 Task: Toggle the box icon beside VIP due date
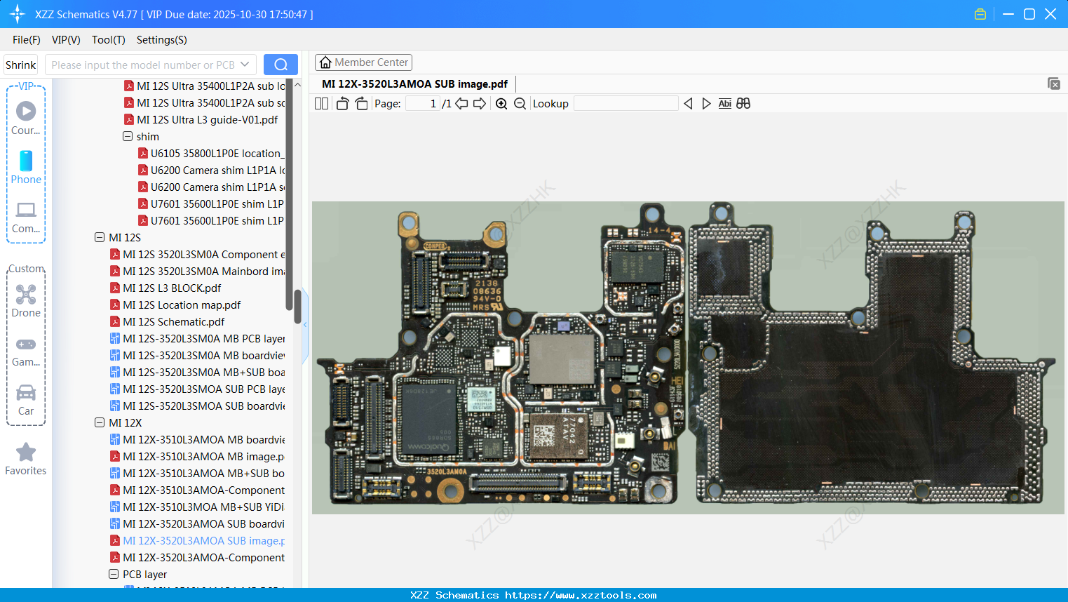(x=980, y=13)
